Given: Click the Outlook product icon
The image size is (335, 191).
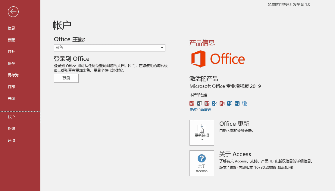Looking at the screenshot, I should pos(214,103).
